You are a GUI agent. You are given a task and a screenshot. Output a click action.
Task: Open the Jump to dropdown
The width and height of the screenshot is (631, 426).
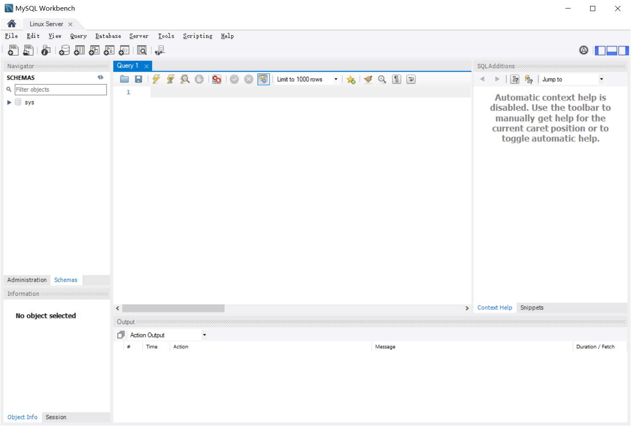point(601,79)
